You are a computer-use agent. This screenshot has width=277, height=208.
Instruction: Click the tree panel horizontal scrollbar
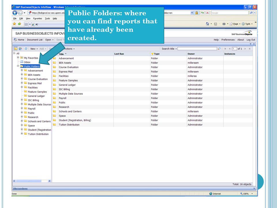tap(32, 181)
